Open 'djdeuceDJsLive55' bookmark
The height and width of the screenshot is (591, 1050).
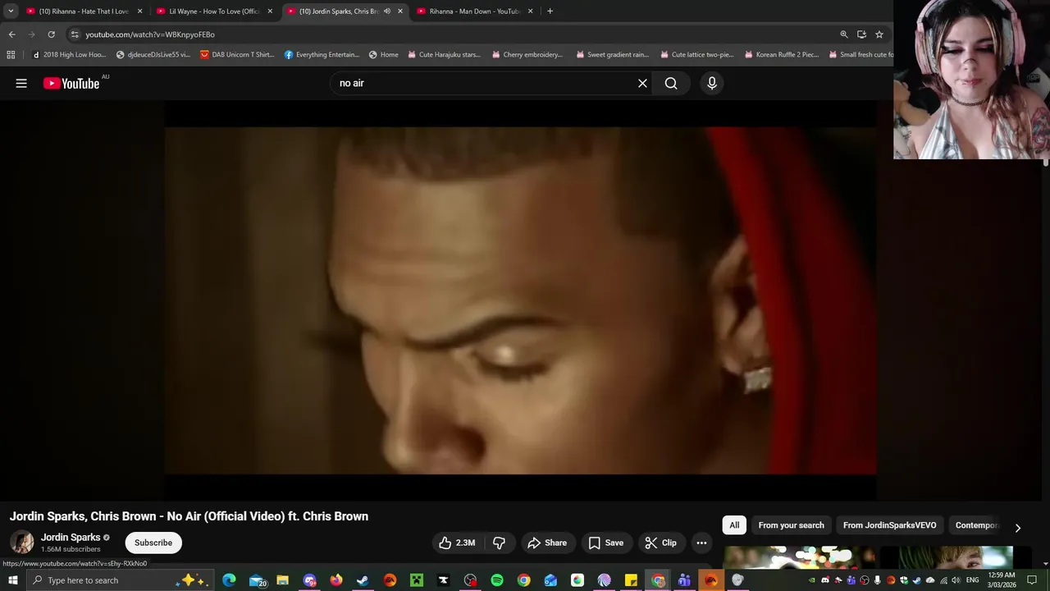[x=153, y=55]
